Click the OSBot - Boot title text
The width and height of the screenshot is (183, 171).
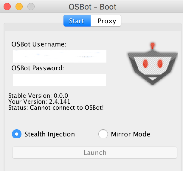[92, 7]
